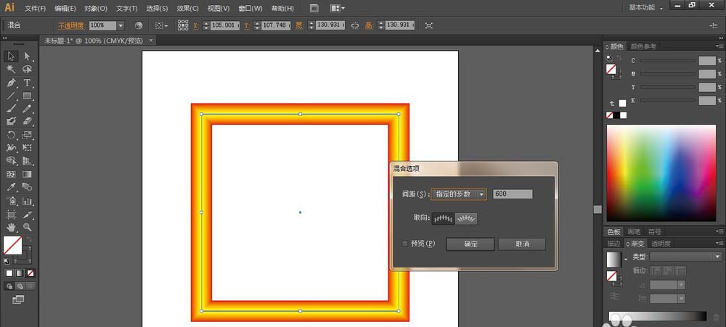The height and width of the screenshot is (327, 726).
Task: Select the Type tool
Action: [x=28, y=83]
